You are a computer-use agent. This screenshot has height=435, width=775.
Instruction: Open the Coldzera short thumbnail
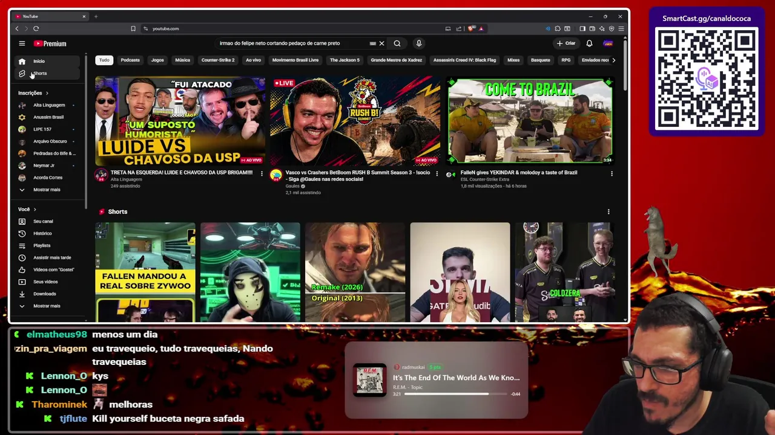coord(565,272)
